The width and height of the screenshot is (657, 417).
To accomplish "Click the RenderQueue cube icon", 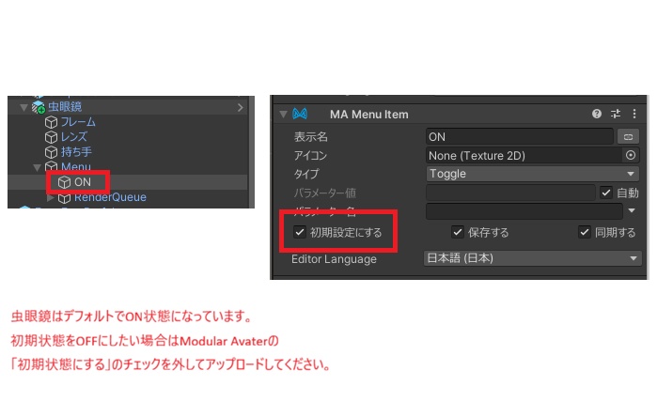I will [x=64, y=197].
